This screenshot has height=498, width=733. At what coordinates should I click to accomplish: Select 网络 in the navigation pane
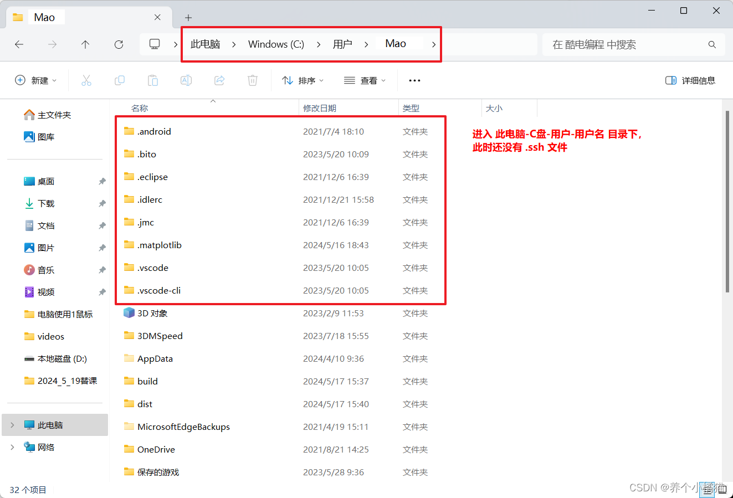(39, 447)
